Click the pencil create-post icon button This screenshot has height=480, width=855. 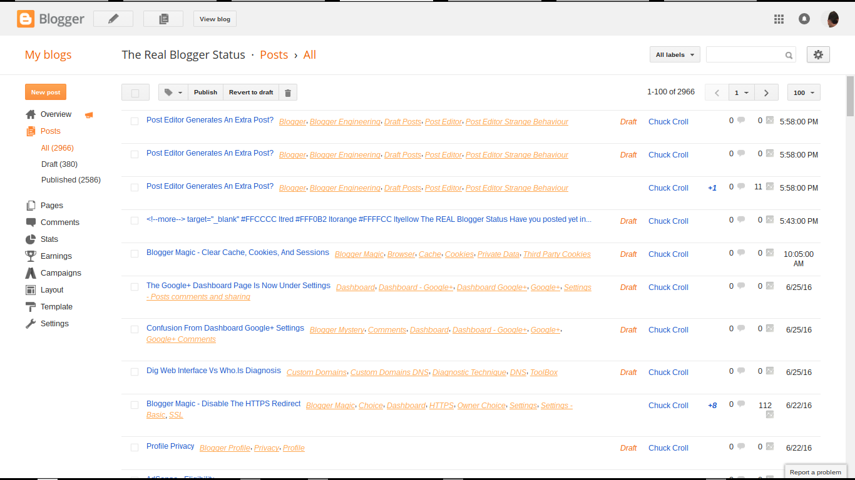click(x=113, y=19)
